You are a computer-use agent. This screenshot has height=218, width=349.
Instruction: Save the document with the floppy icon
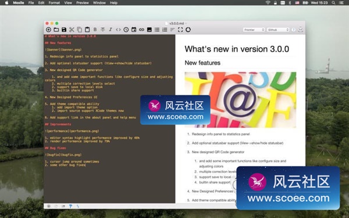[x=64, y=30]
